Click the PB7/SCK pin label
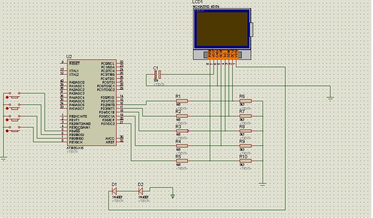The height and width of the screenshot is (218, 373). pyautogui.click(x=76, y=142)
